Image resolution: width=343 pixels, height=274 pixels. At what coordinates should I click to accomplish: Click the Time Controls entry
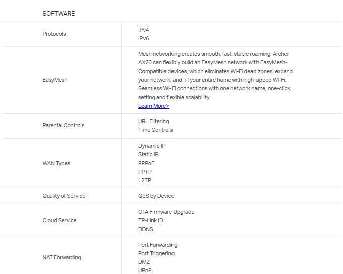[155, 130]
